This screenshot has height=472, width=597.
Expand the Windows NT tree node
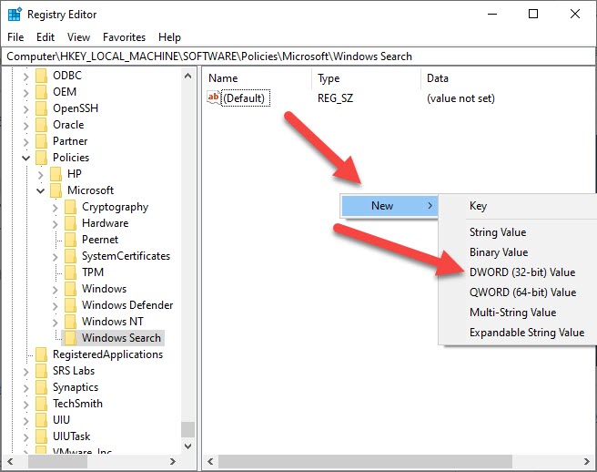(x=55, y=322)
